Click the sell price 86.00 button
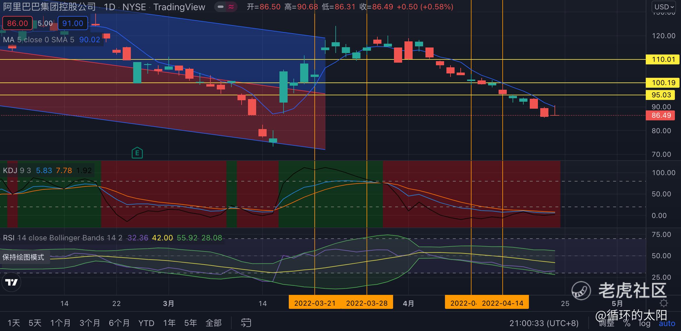681x331 pixels. pos(17,23)
